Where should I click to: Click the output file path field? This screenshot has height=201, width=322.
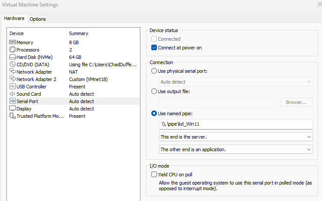(218, 102)
